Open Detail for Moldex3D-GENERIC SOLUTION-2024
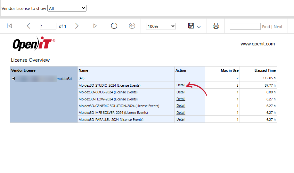Screen dimensions: 294x173 (181, 106)
